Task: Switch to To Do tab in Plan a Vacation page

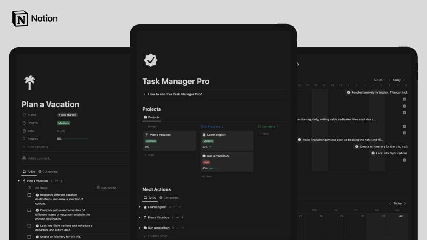Action: (x=29, y=171)
